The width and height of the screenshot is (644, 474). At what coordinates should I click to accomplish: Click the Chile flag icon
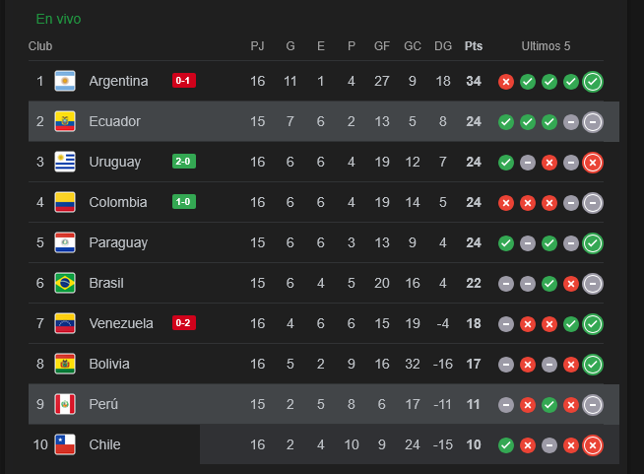tap(65, 444)
